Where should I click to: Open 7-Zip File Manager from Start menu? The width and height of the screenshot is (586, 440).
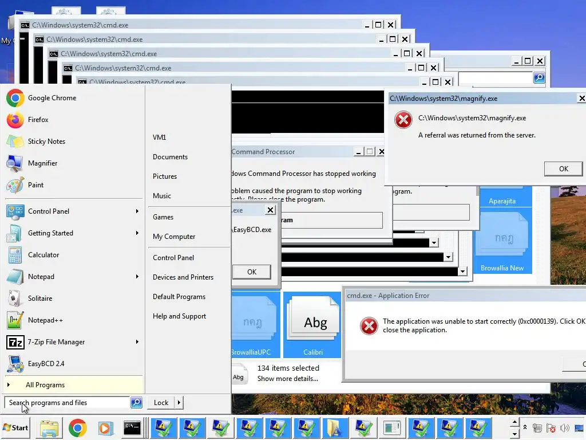74,342
